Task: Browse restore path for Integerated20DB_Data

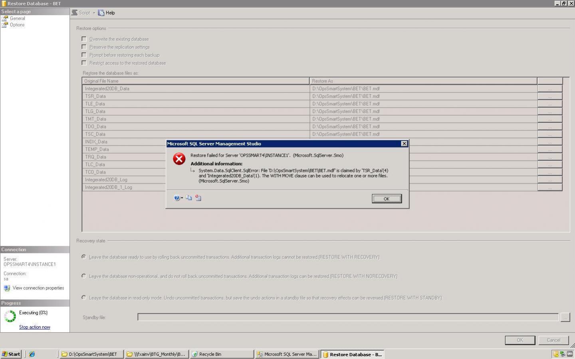Action: coord(550,89)
